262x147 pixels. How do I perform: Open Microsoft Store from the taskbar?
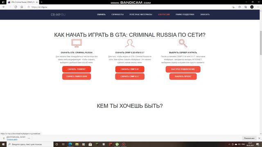click(x=90, y=144)
